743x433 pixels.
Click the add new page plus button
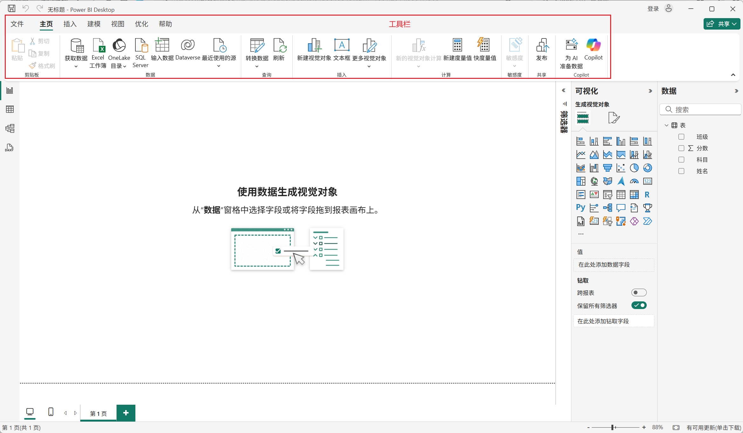tap(126, 413)
